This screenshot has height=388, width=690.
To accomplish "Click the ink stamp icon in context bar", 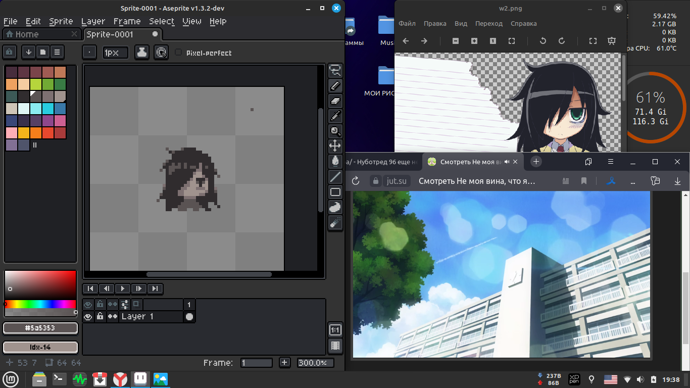I will (x=142, y=52).
